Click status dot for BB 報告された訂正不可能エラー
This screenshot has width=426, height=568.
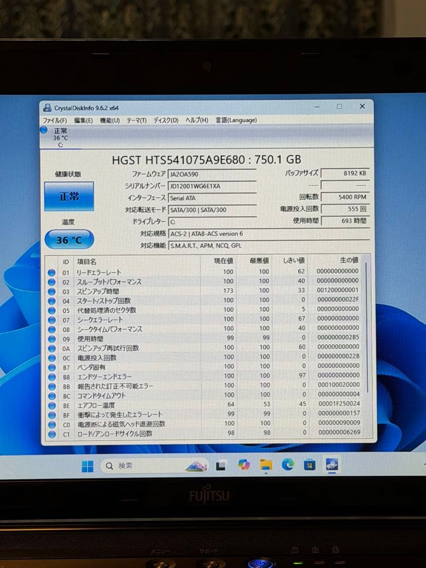tap(52, 386)
